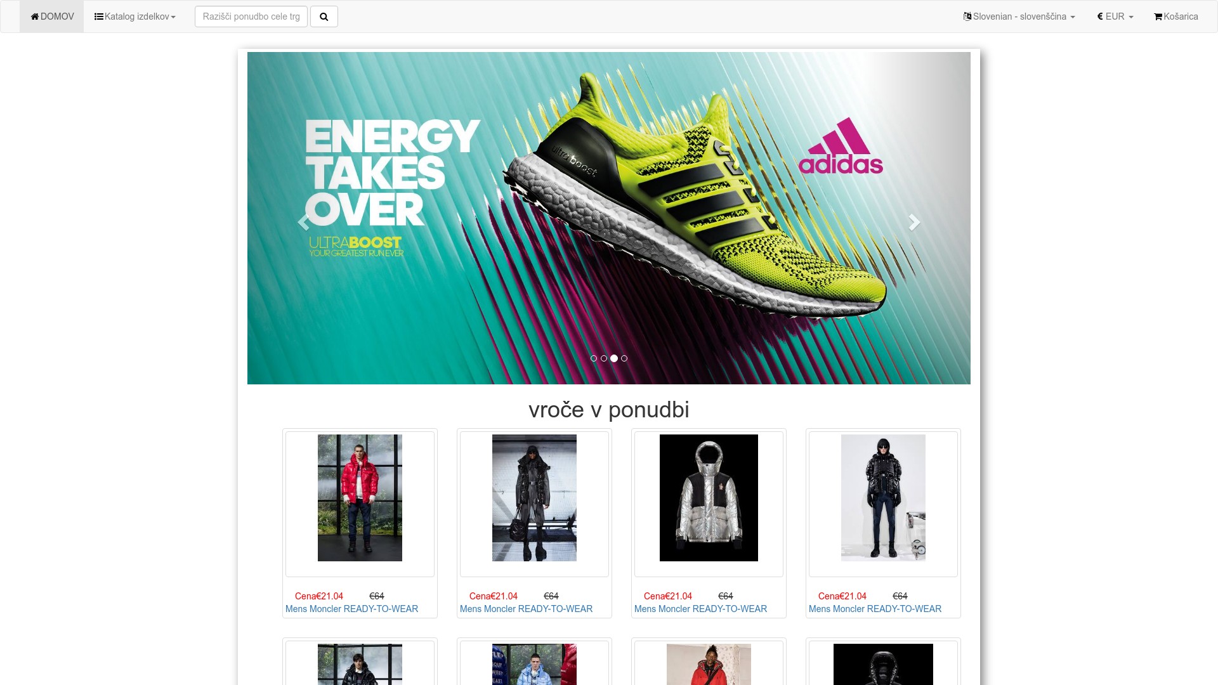Viewport: 1218px width, 685px height.
Task: Open third Mens Moncler READY-TO-WEAR link
Action: [700, 609]
